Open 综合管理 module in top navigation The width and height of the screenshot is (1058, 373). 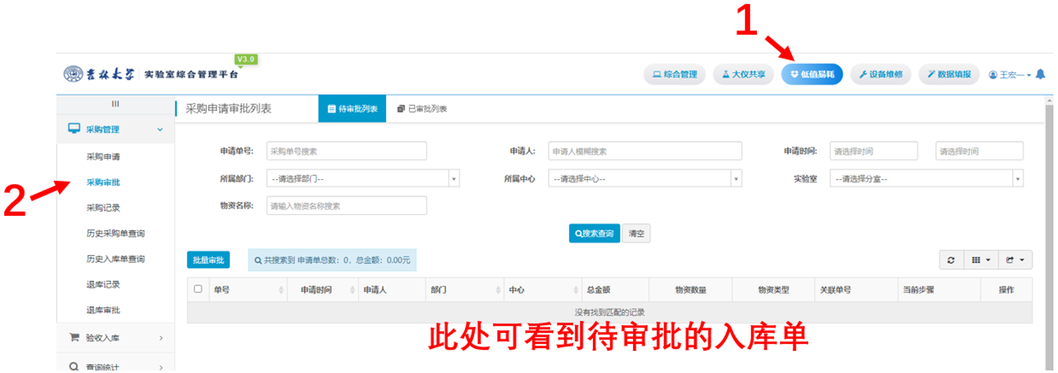(675, 75)
